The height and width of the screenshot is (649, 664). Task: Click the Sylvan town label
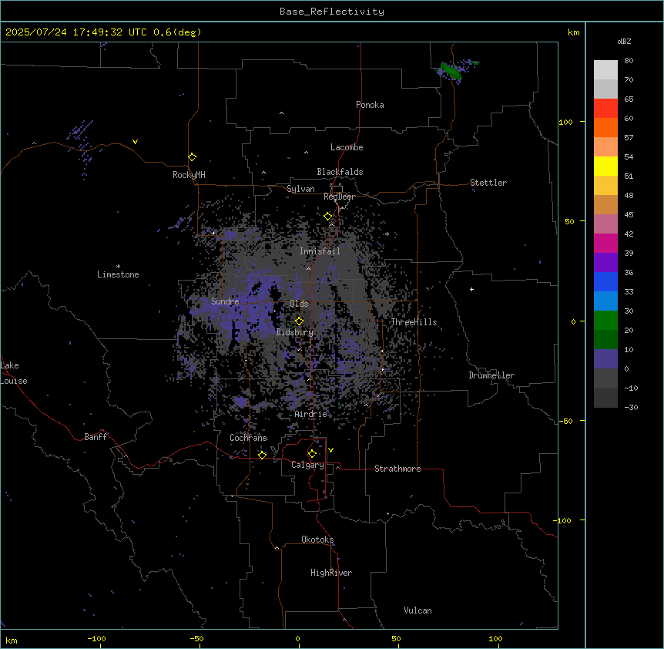[x=300, y=189]
